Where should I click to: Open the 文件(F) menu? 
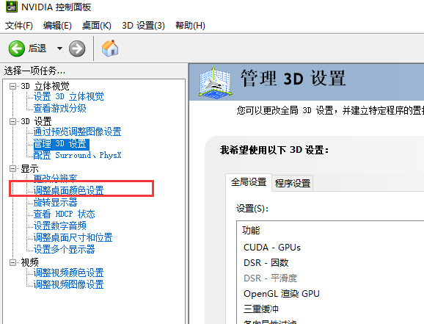click(19, 26)
